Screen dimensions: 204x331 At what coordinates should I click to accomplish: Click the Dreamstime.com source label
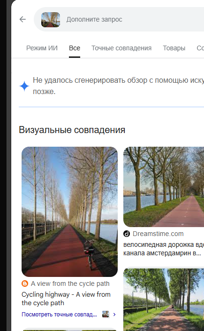tap(158, 234)
